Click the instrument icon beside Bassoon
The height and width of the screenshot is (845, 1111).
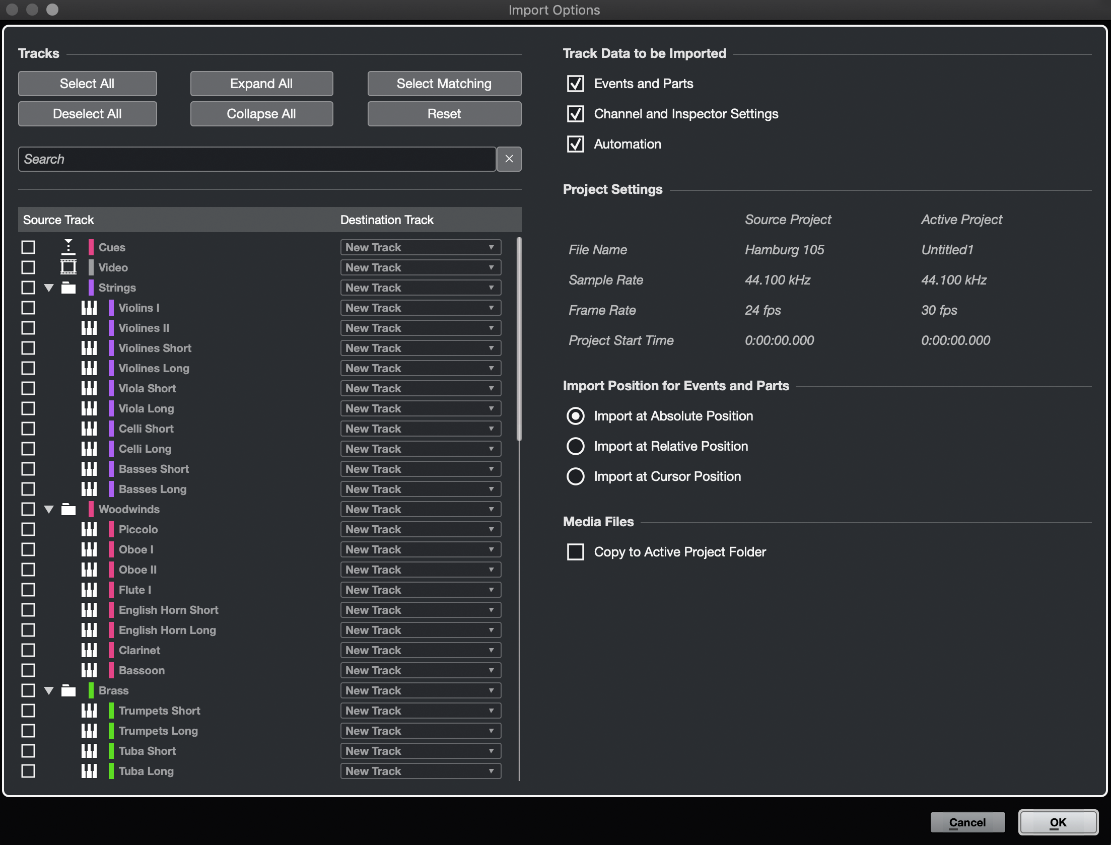[89, 670]
